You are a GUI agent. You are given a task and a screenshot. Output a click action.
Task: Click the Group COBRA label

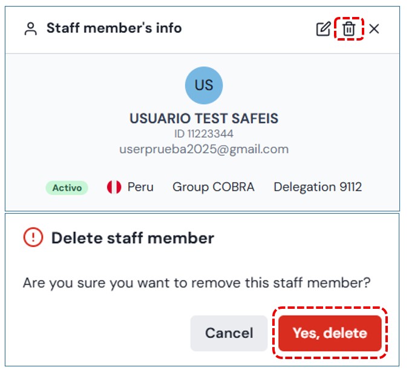(214, 187)
